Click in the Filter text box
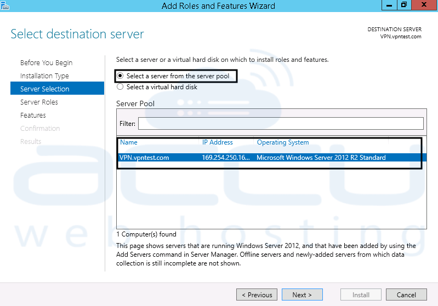This screenshot has height=306, width=438. [281, 123]
